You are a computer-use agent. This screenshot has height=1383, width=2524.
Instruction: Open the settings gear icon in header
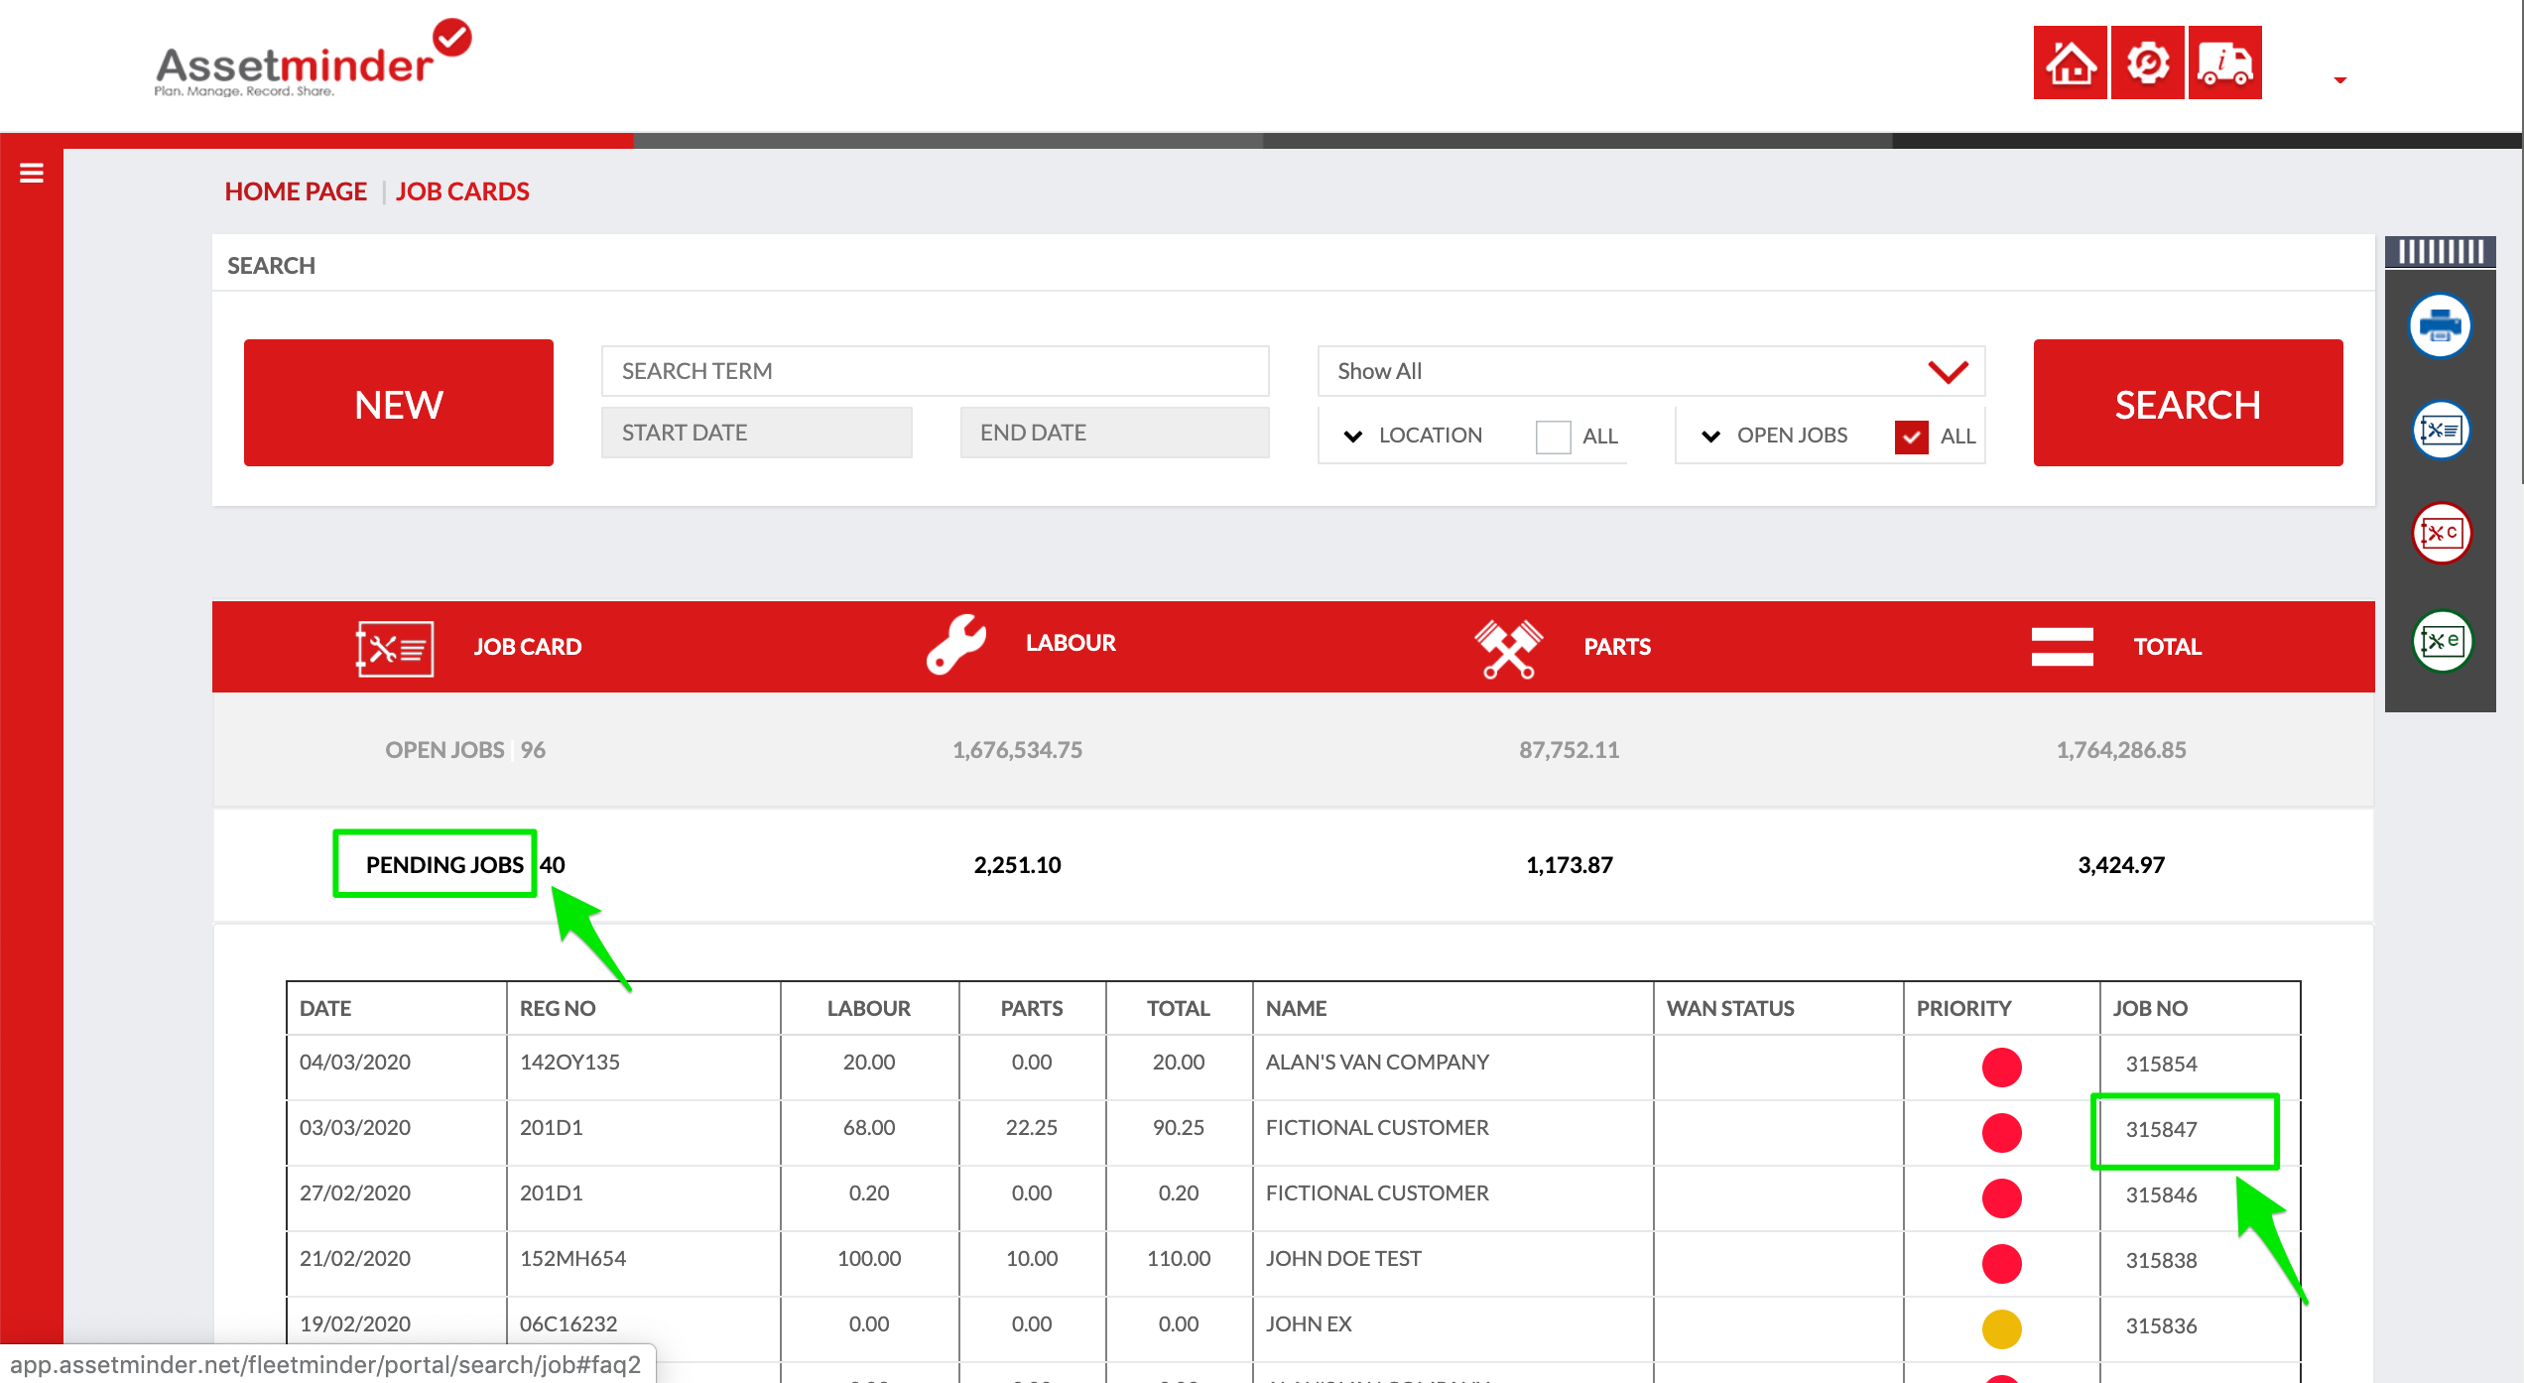click(x=2147, y=63)
